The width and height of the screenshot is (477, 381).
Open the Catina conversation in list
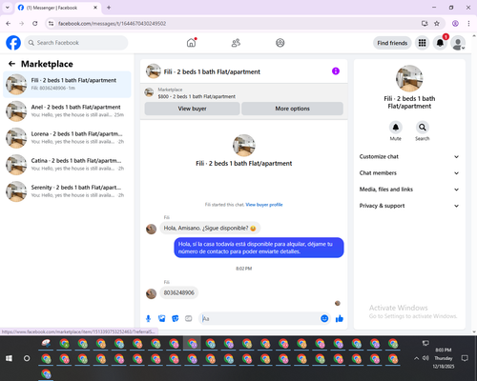pyautogui.click(x=67, y=165)
